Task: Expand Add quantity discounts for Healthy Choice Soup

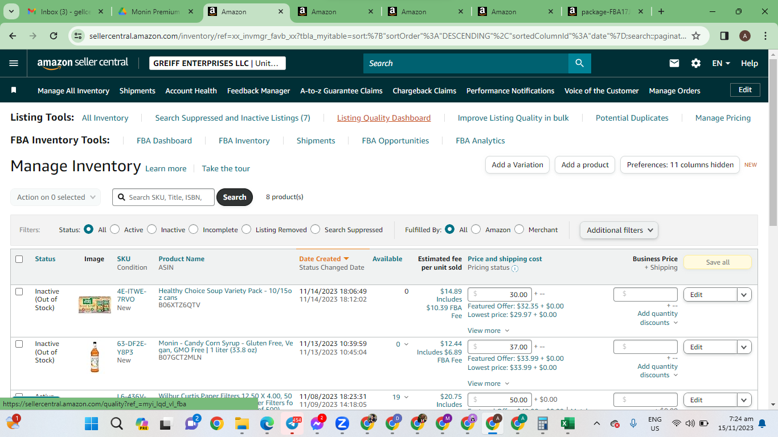Action: (x=658, y=318)
